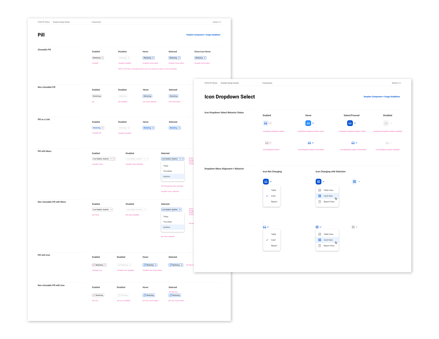Screen dimensions: 439x339
Task: Open the chevron beside the Hover glasses icon button
Action: click(x=313, y=123)
